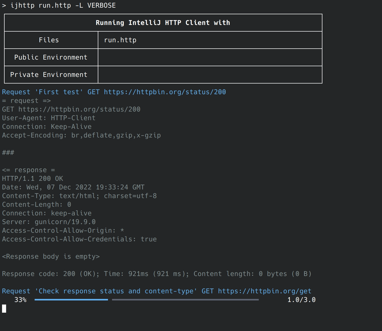Click the terminal cursor block at the bottom

tap(4, 309)
